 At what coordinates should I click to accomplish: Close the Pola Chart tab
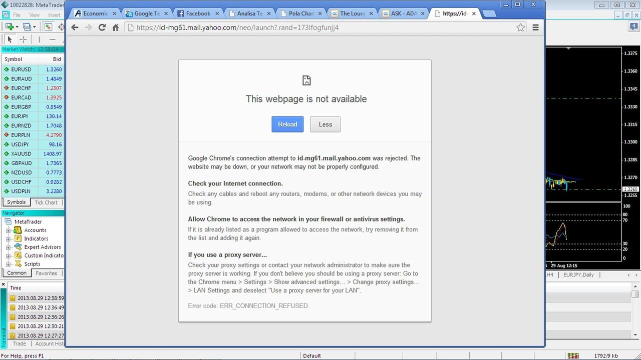pyautogui.click(x=319, y=13)
